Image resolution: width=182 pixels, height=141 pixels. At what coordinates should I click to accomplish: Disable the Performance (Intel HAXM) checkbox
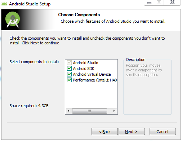click(69, 80)
